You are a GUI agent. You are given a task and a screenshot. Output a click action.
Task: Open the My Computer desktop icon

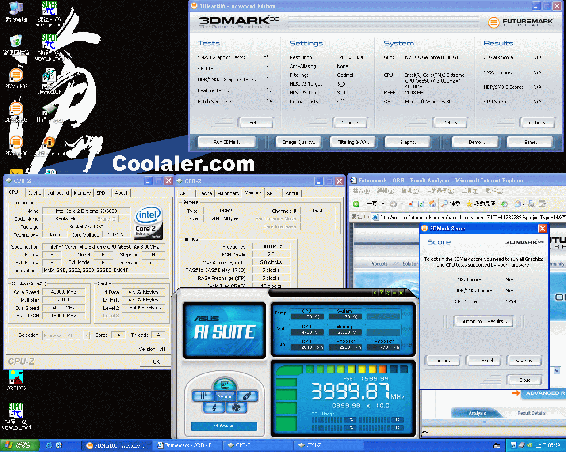click(16, 11)
